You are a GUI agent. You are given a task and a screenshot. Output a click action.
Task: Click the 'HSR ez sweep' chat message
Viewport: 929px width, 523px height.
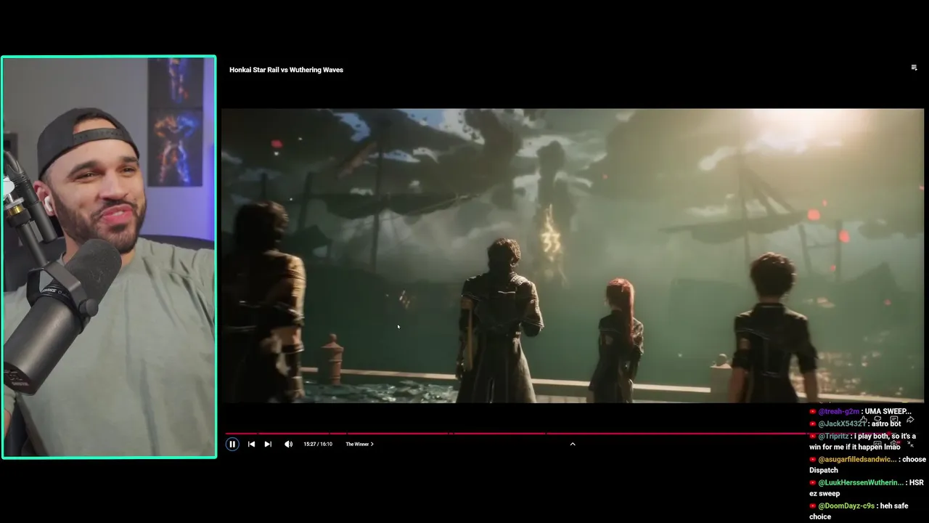tap(867, 488)
